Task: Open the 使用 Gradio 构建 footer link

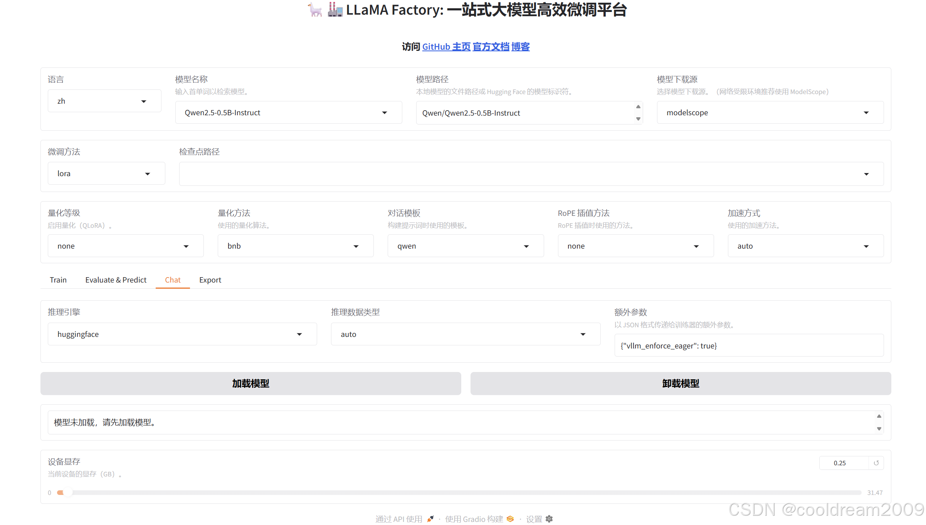Action: pos(479,519)
